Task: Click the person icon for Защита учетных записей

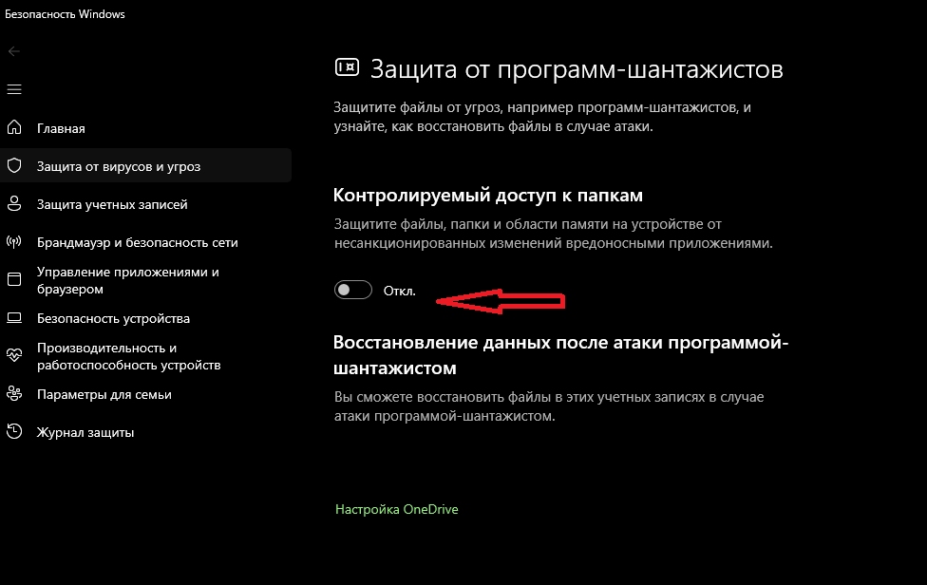Action: click(x=14, y=204)
